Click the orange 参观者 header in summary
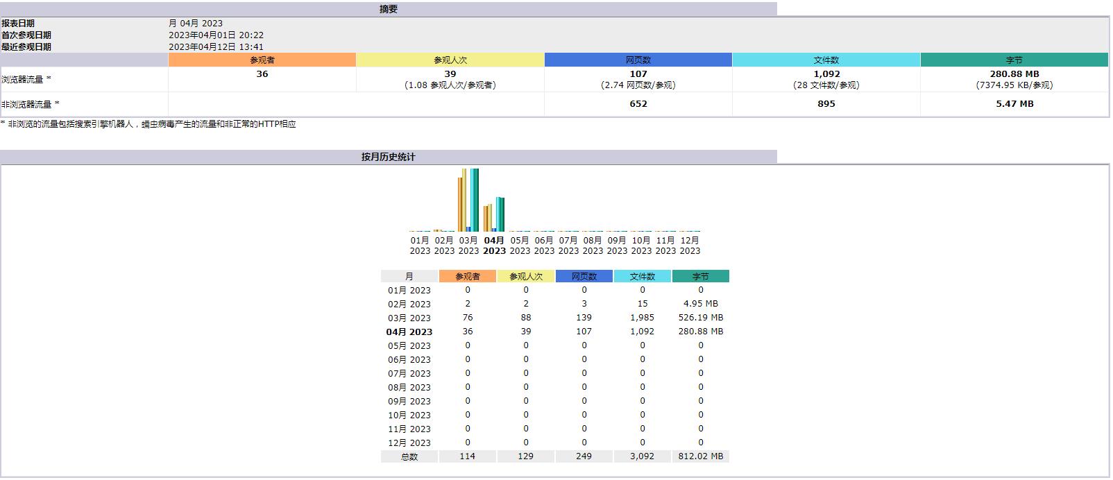The image size is (1113, 480). coord(262,60)
